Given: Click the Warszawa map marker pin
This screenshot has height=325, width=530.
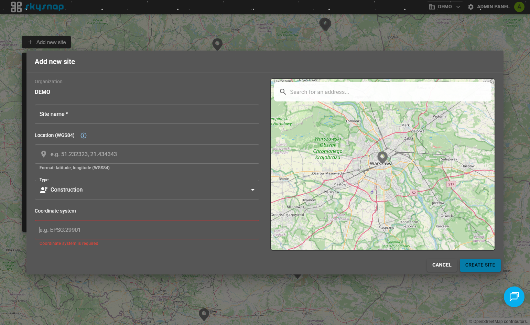Looking at the screenshot, I should click(x=382, y=157).
